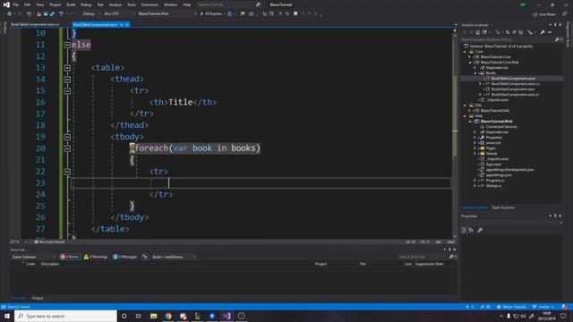Image resolution: width=573 pixels, height=322 pixels.
Task: Click the Home icon in Solution Explorer toolbar
Action: point(477,32)
